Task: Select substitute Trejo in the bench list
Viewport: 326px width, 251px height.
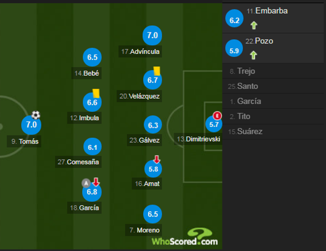Action: (x=246, y=71)
